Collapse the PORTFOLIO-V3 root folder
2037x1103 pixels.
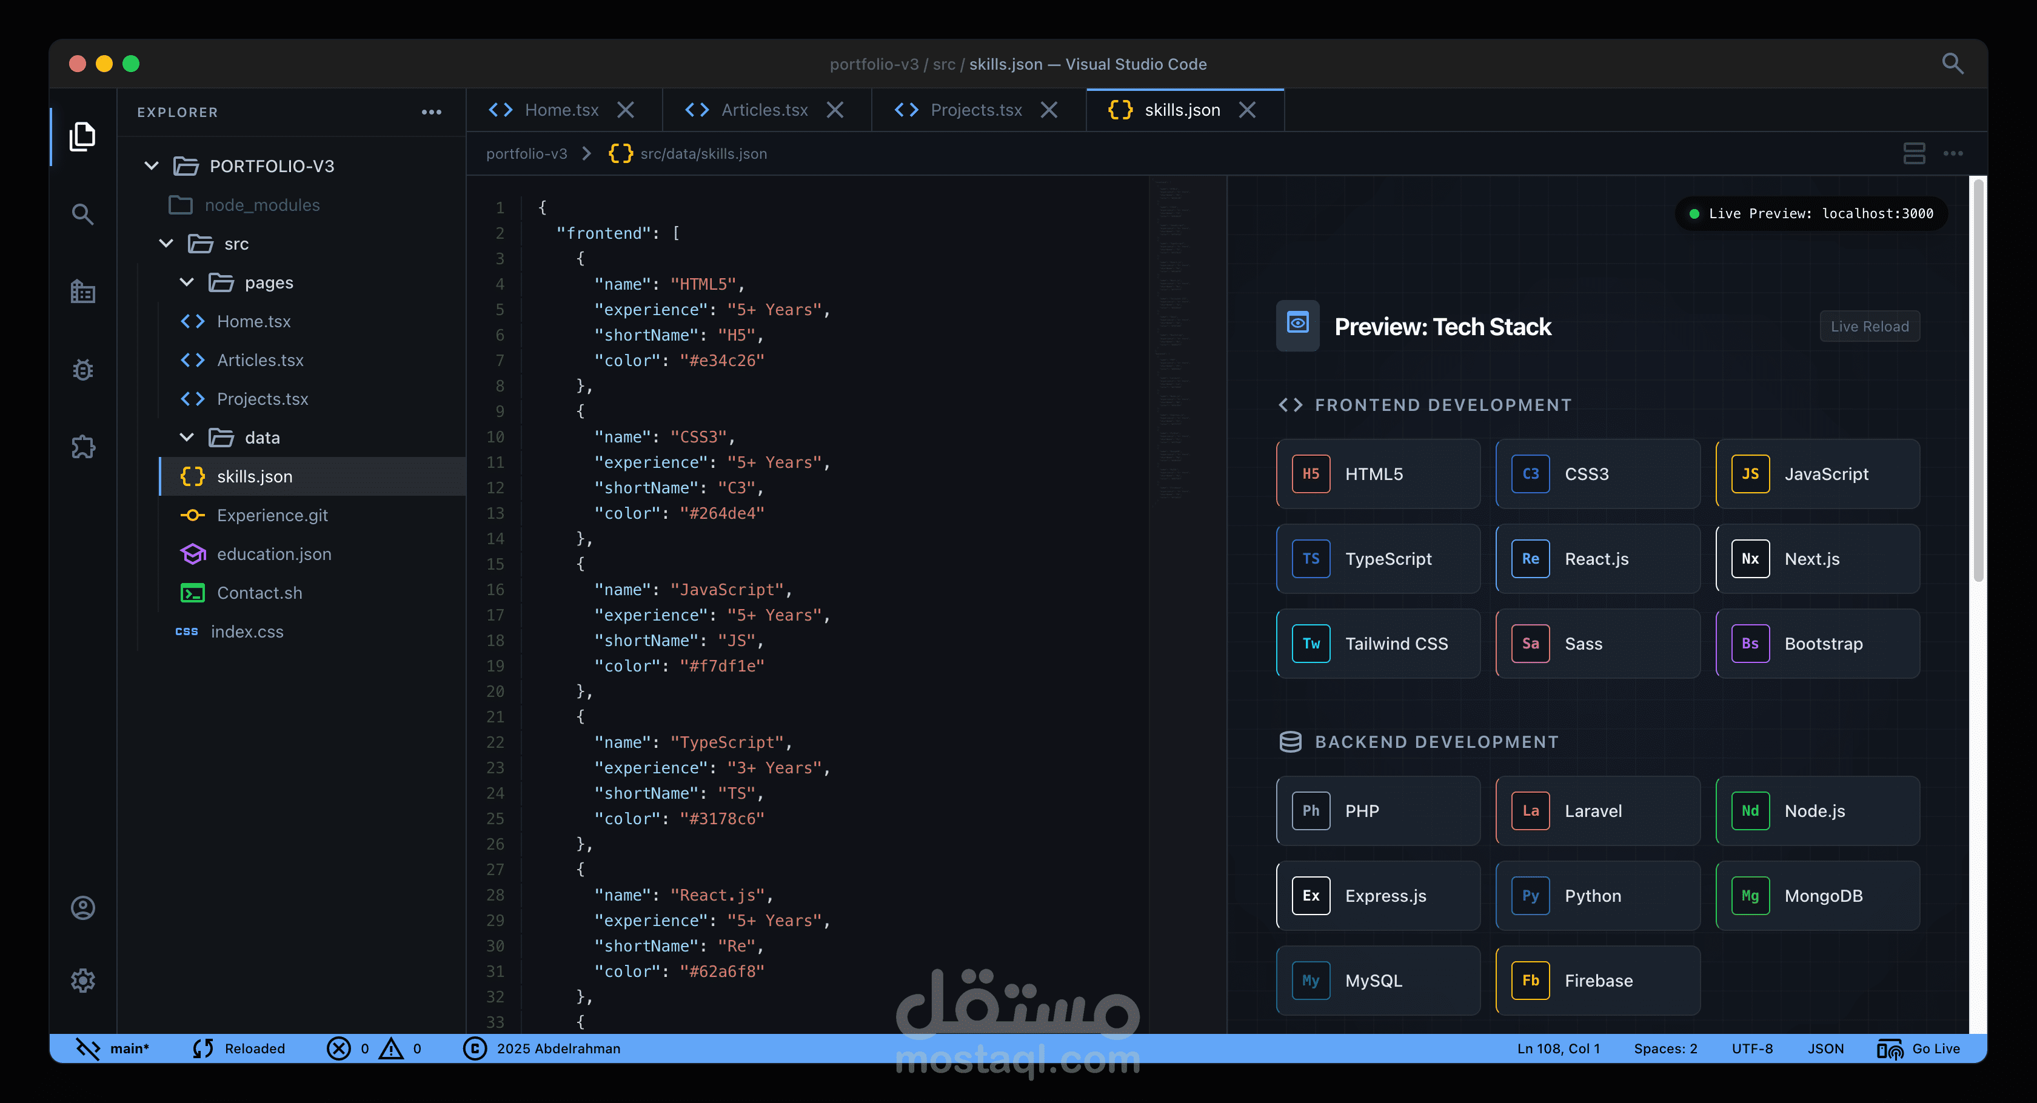[x=152, y=165]
